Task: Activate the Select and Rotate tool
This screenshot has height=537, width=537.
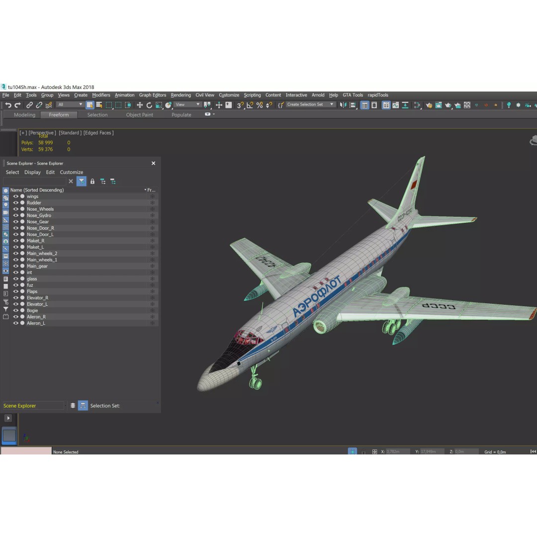Action: pos(149,105)
